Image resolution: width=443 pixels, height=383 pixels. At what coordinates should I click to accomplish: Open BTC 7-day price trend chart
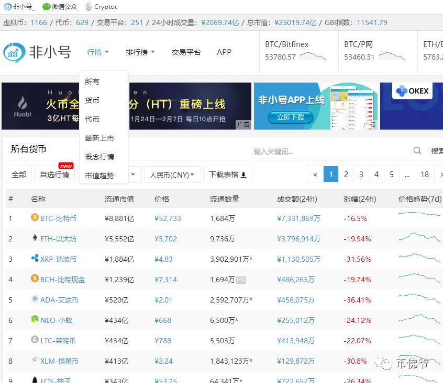point(419,215)
